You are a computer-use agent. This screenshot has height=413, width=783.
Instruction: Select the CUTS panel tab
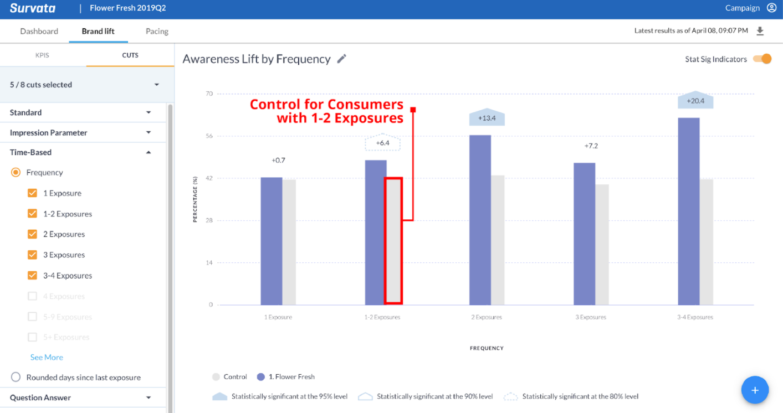[x=130, y=55]
